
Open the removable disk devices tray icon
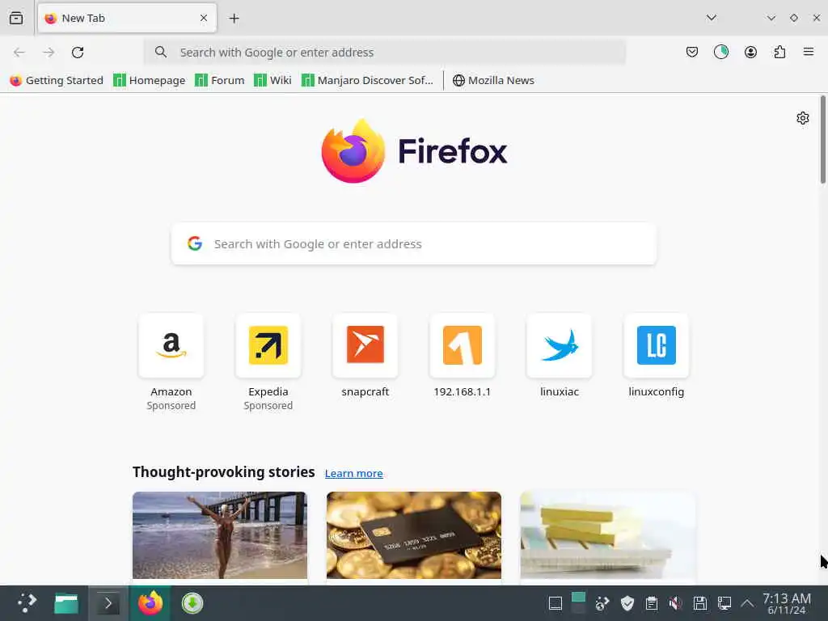tap(699, 603)
